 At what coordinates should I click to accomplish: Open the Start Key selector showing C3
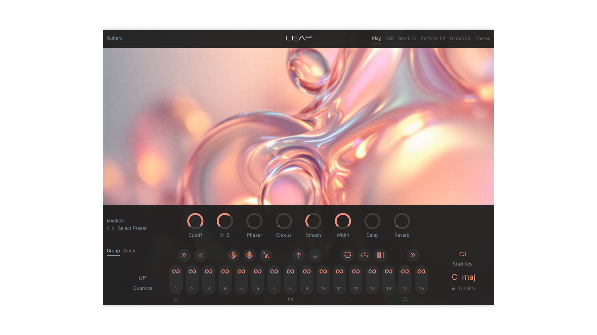point(463,254)
